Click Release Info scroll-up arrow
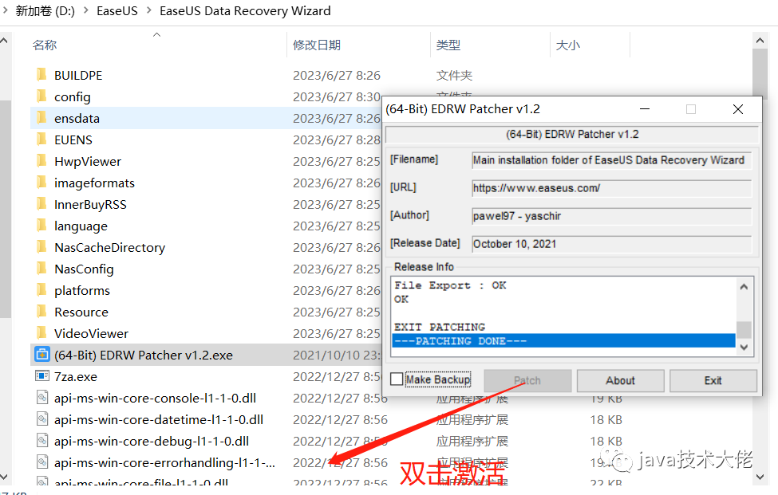The image size is (778, 495). point(744,286)
